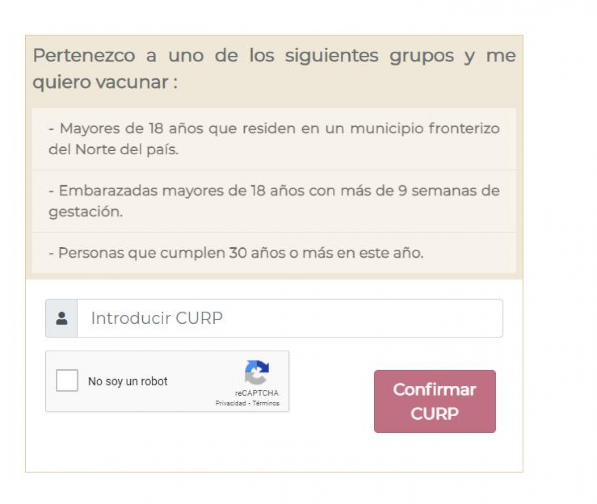
Task: Click the "Pertenezco a uno de los siguientes" heading
Action: point(274,55)
